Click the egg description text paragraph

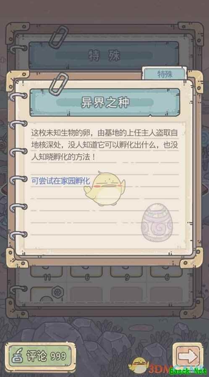[104, 145]
